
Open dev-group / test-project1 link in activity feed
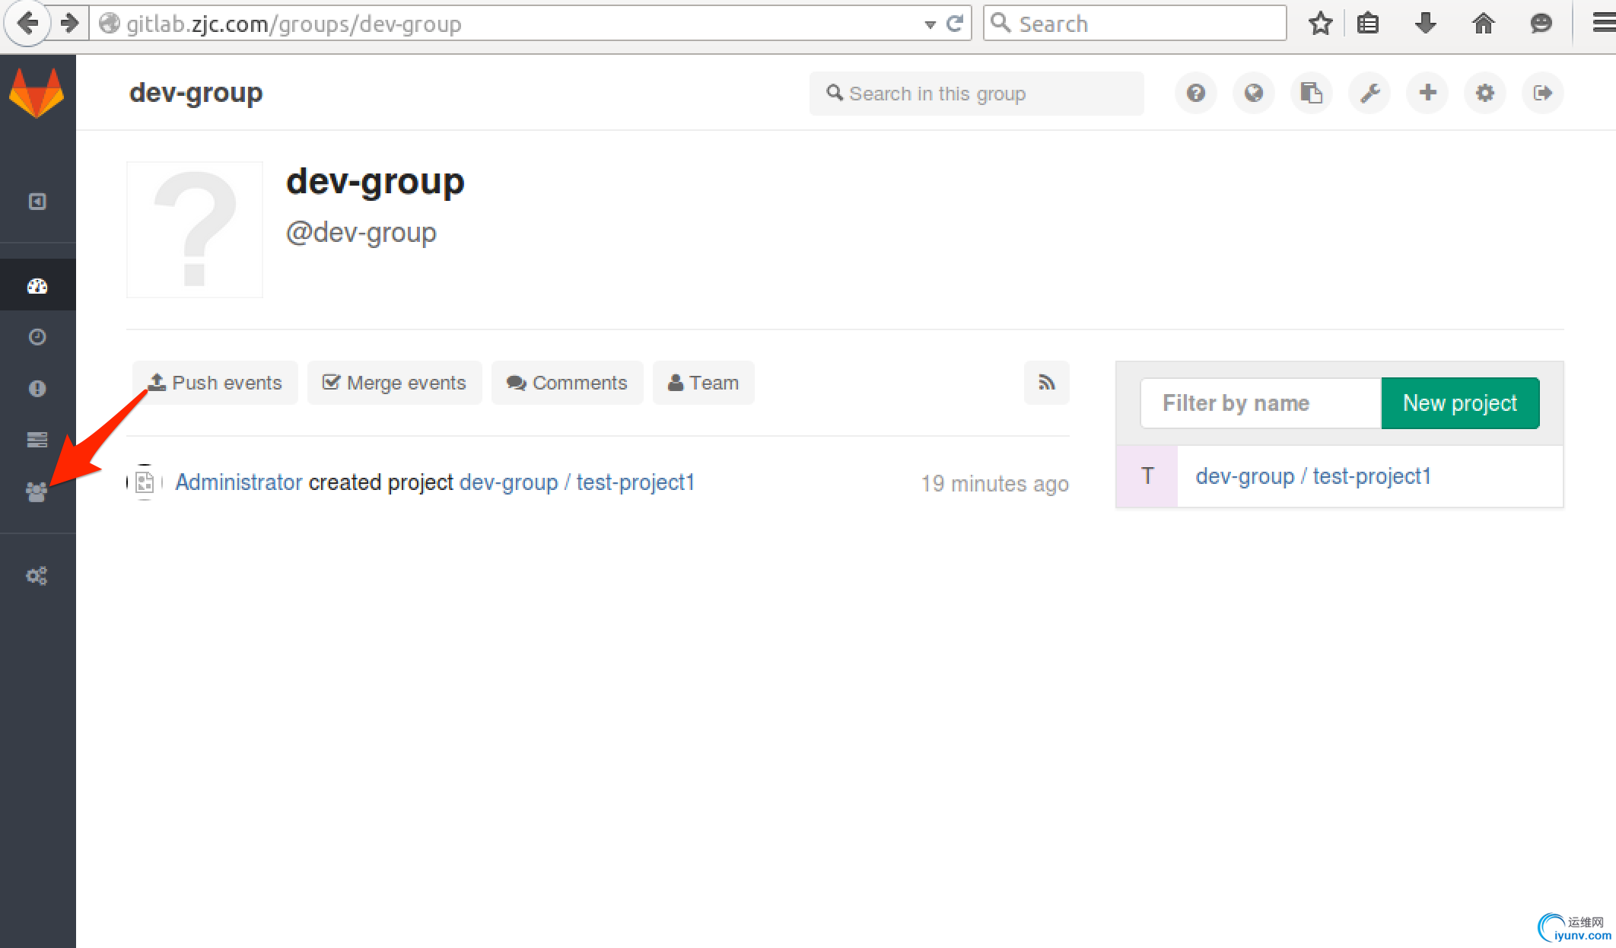pos(577,482)
